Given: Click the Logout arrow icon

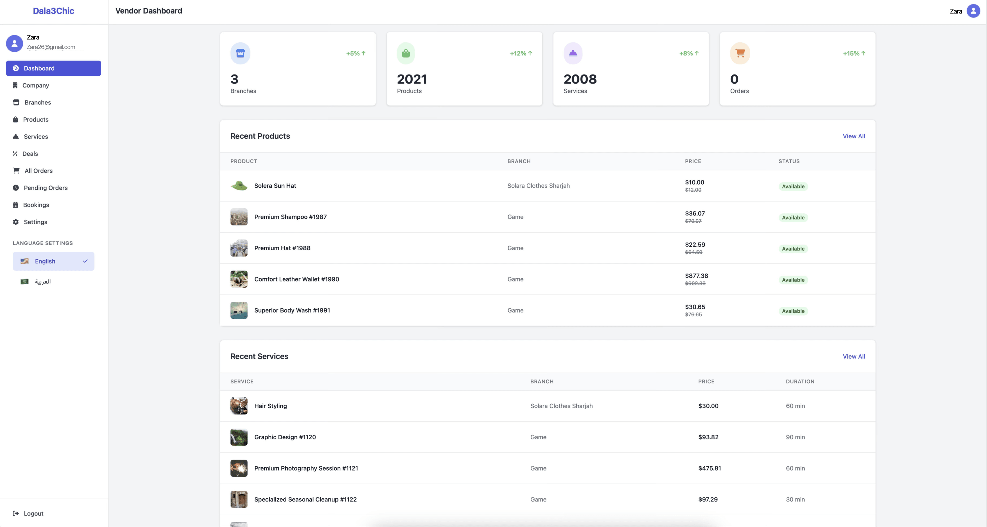Looking at the screenshot, I should point(15,513).
